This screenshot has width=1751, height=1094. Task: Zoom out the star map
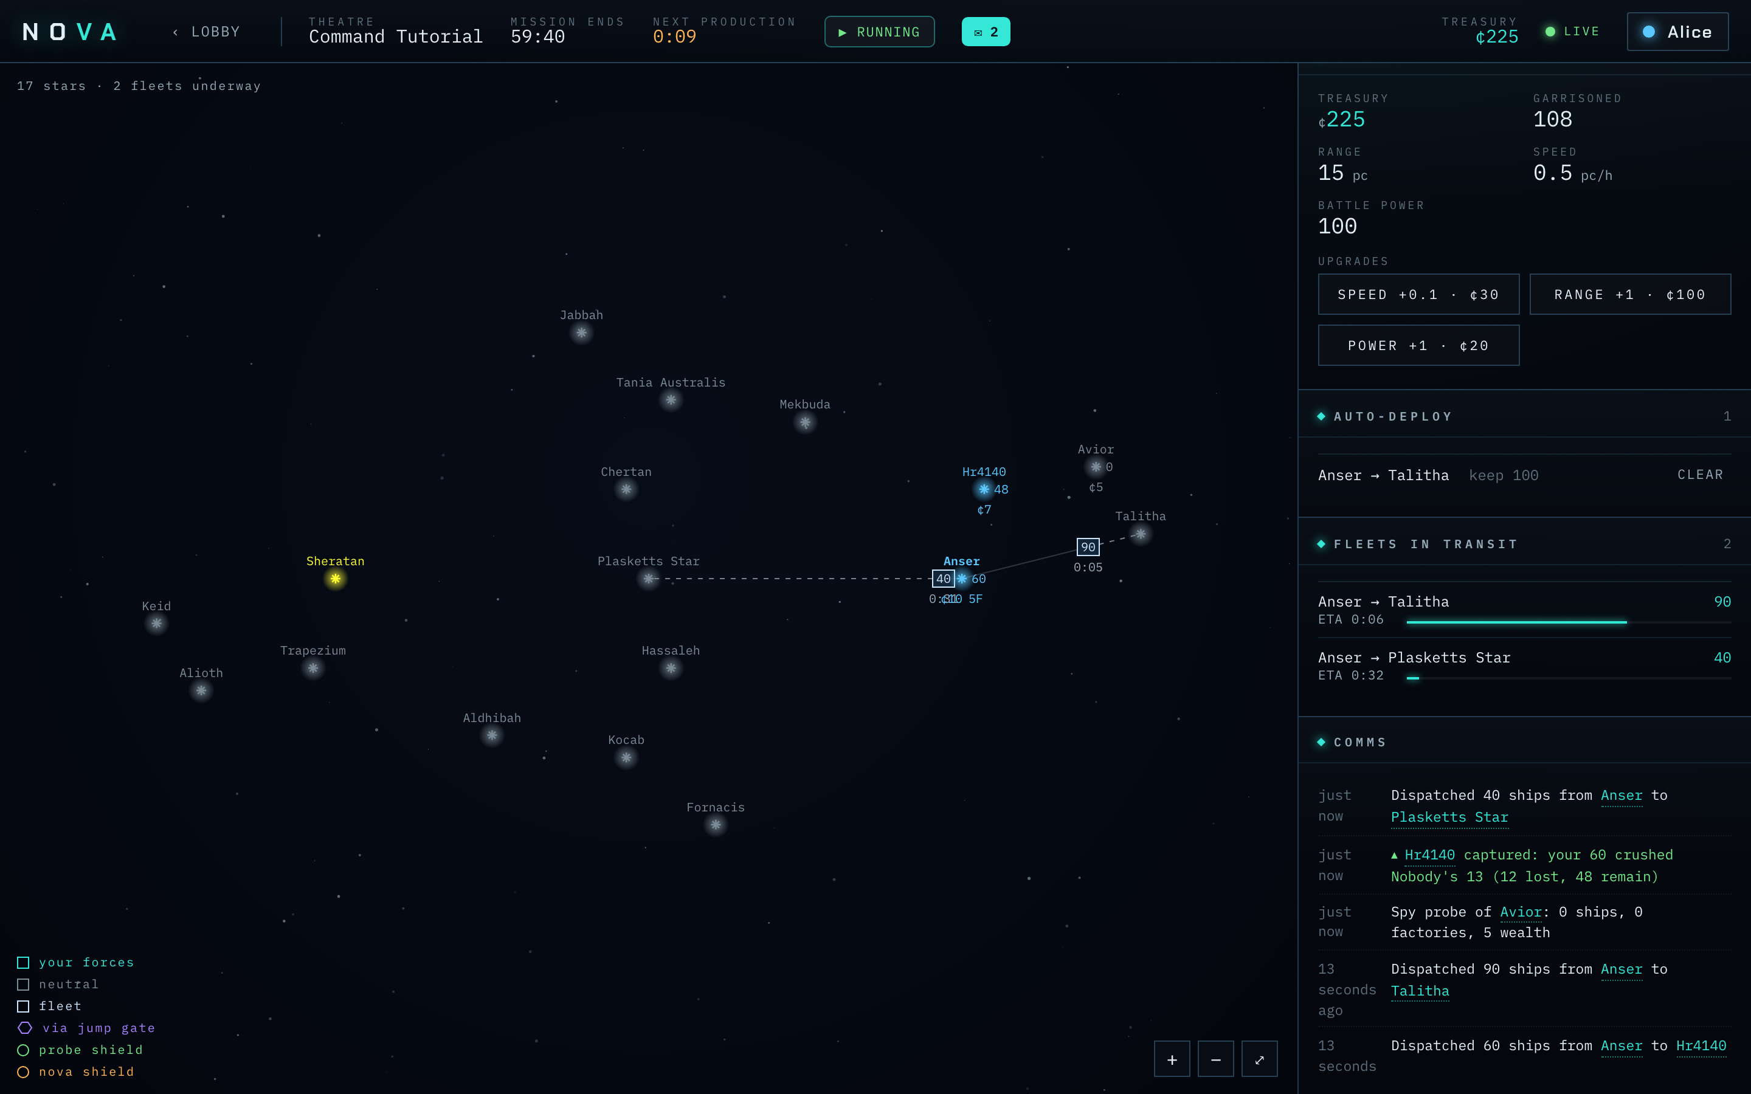point(1215,1059)
